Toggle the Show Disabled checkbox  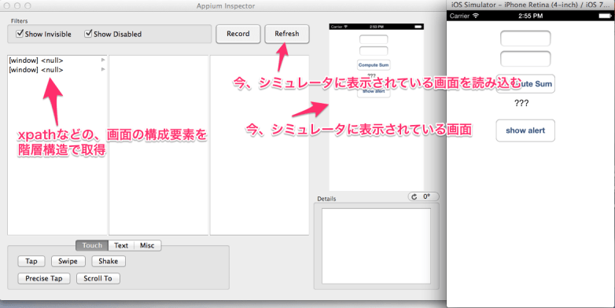tap(88, 34)
